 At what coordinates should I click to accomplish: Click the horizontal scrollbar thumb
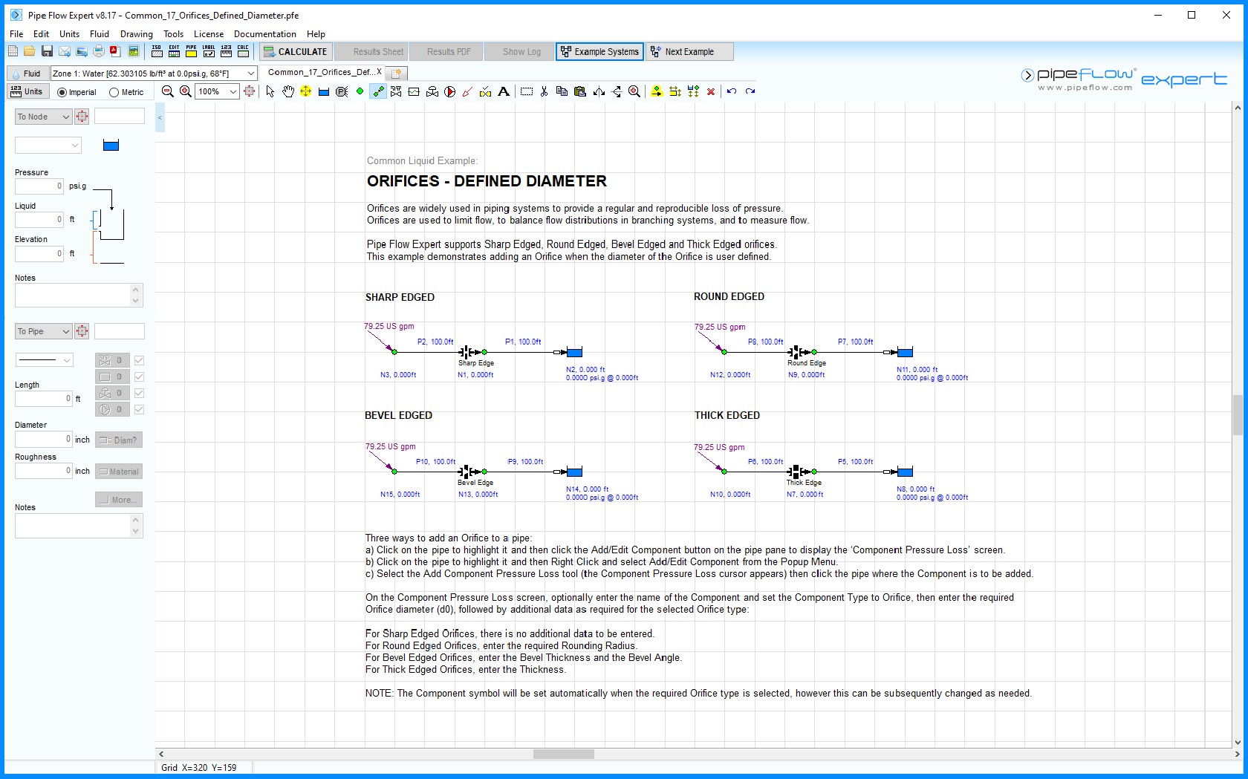pos(564,754)
